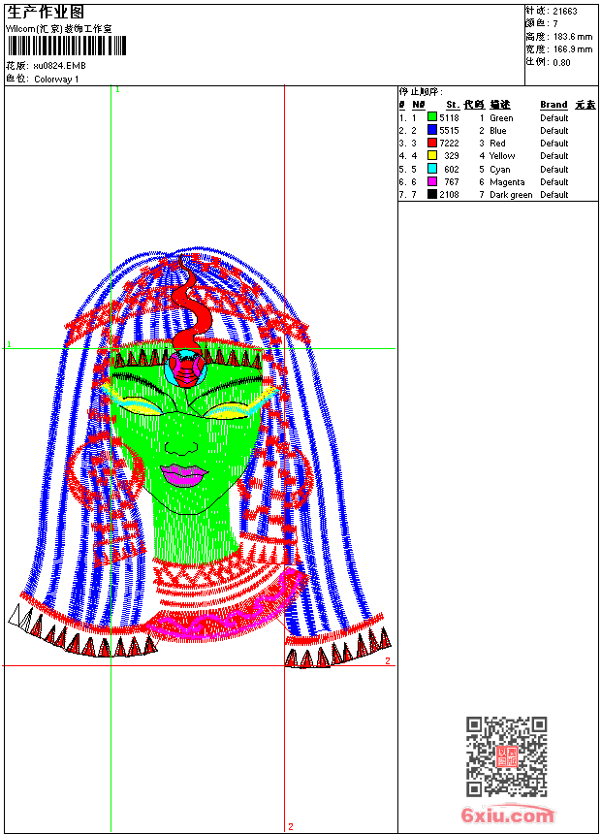Select the Blue thread color swatch

pos(432,130)
